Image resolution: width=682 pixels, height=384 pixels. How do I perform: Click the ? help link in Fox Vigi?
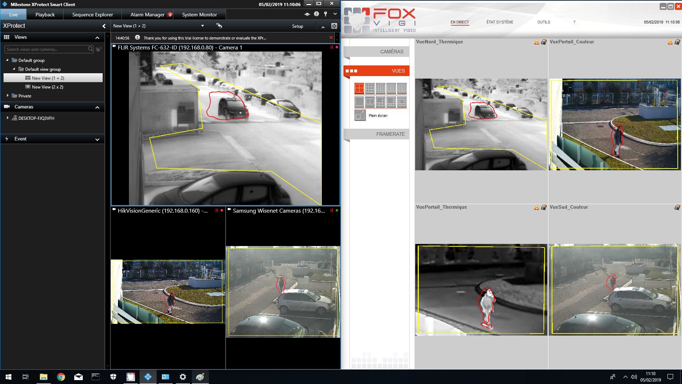coord(574,22)
